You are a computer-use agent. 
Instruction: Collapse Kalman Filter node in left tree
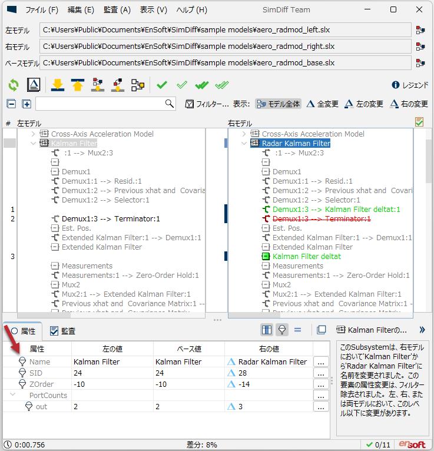33,143
